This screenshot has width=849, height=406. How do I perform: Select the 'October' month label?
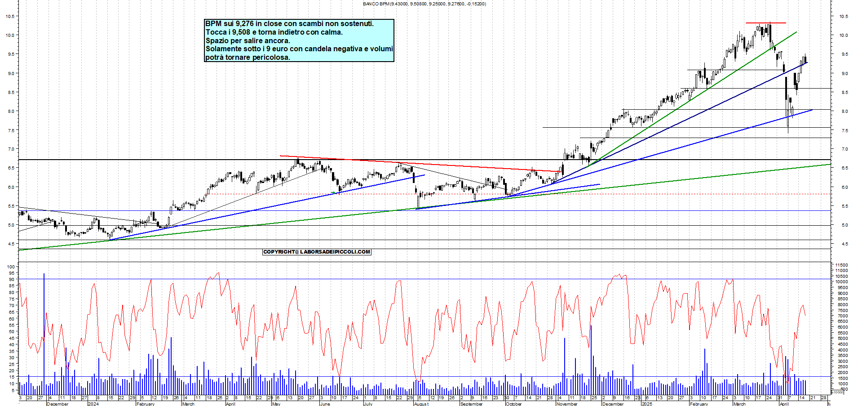coord(513,404)
